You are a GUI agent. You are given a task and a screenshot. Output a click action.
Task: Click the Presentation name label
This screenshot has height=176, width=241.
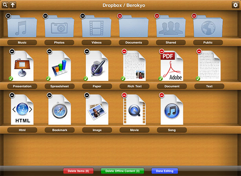click(x=22, y=86)
